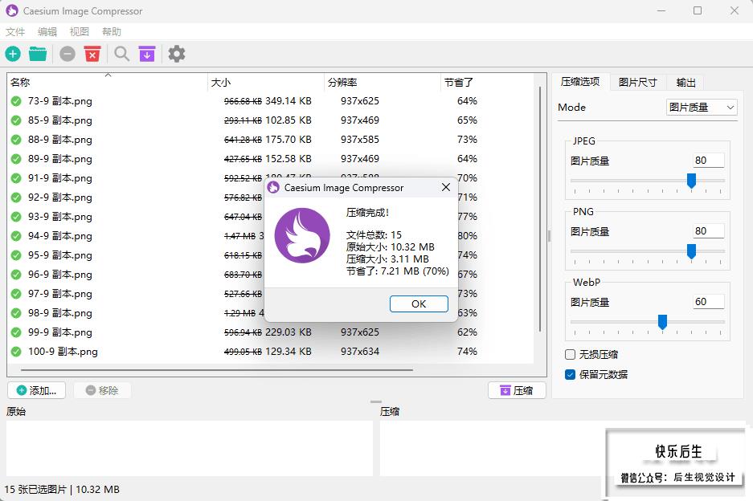Screen dimensions: 753x501
Task: Click the PNG quality value field
Action: 708,230
